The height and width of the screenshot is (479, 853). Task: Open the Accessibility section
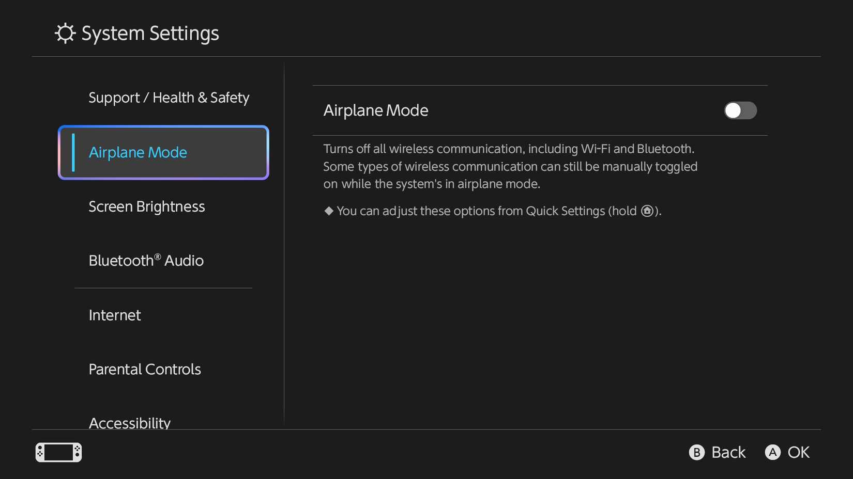(130, 422)
